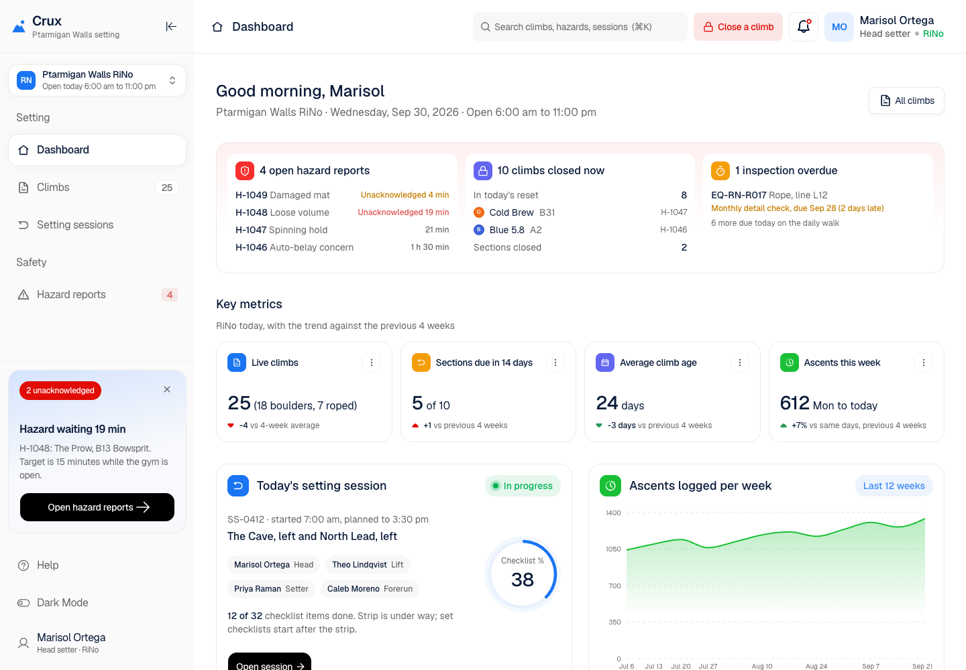This screenshot has height=670, width=966.
Task: Click the Checklist 38 percent progress ring
Action: [x=522, y=574]
